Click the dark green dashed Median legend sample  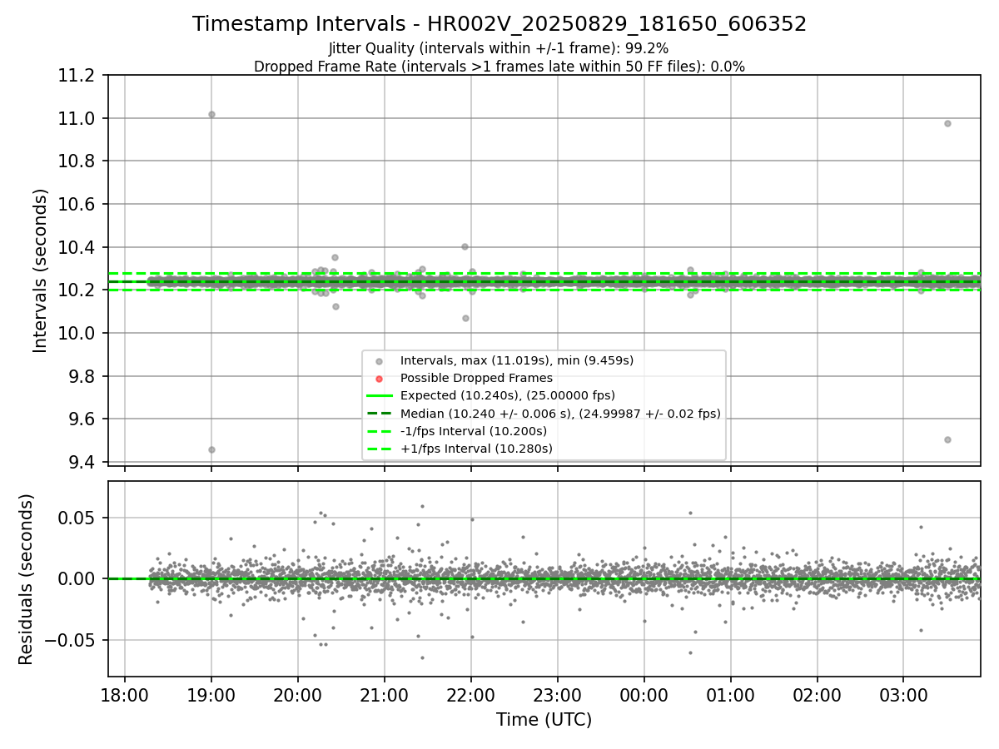click(x=380, y=414)
